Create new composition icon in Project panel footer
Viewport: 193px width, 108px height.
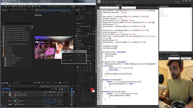tap(7, 83)
